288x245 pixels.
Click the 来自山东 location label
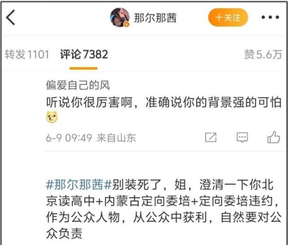coord(117,138)
